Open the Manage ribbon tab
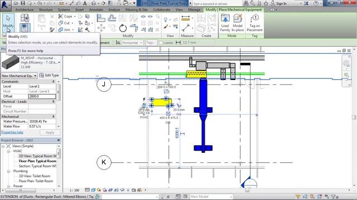Viewport: 357px width, 200px height. (194, 10)
